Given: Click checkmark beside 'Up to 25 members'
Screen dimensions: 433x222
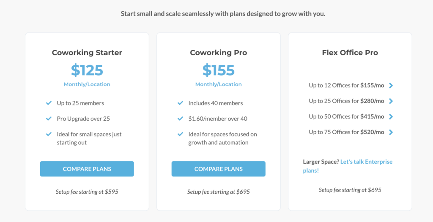Looking at the screenshot, I should tap(49, 103).
